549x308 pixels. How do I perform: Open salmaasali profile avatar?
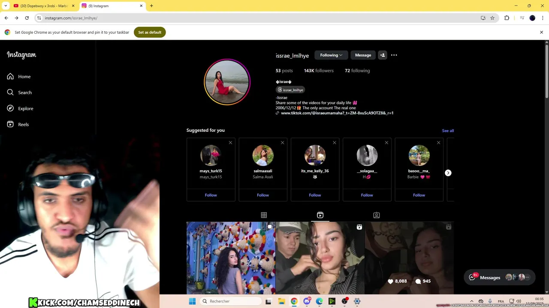tap(263, 155)
